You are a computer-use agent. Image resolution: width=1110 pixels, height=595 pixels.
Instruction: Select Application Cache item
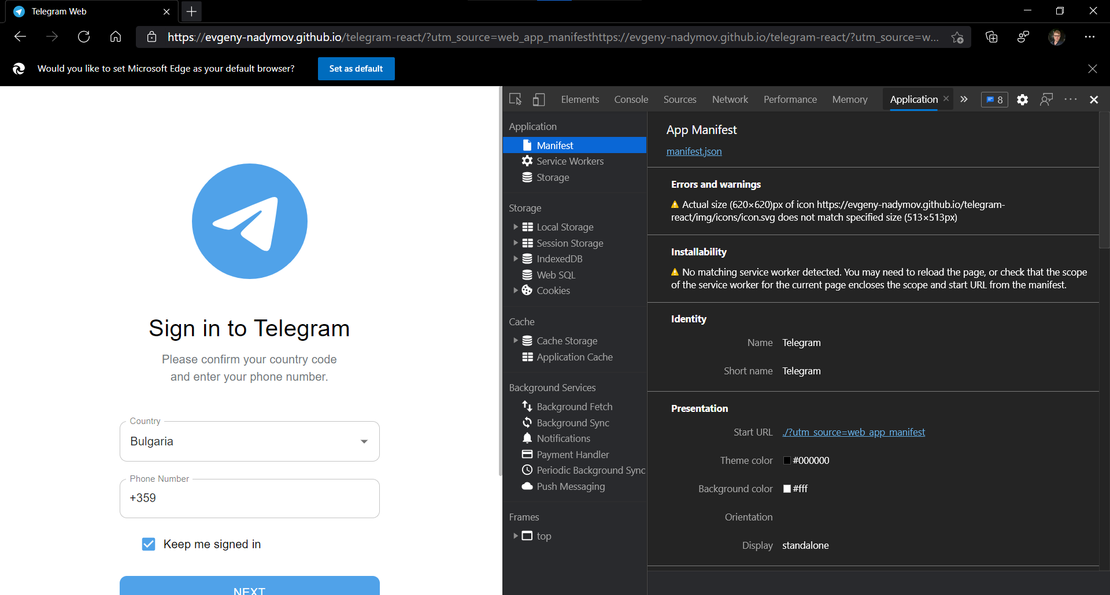pos(575,357)
